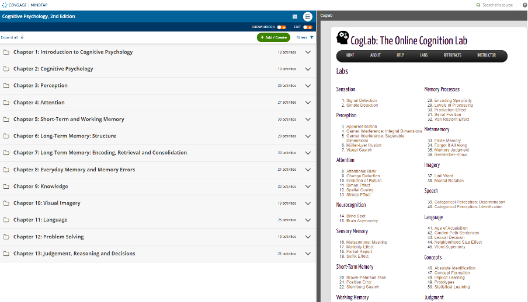Expand Chapter 1 Introduction chevron
The width and height of the screenshot is (528, 302).
(x=308, y=52)
